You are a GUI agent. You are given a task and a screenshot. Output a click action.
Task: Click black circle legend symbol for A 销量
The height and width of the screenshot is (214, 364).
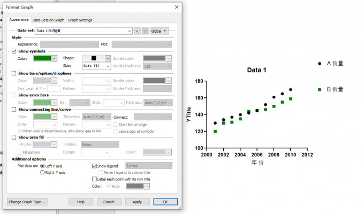(320, 64)
